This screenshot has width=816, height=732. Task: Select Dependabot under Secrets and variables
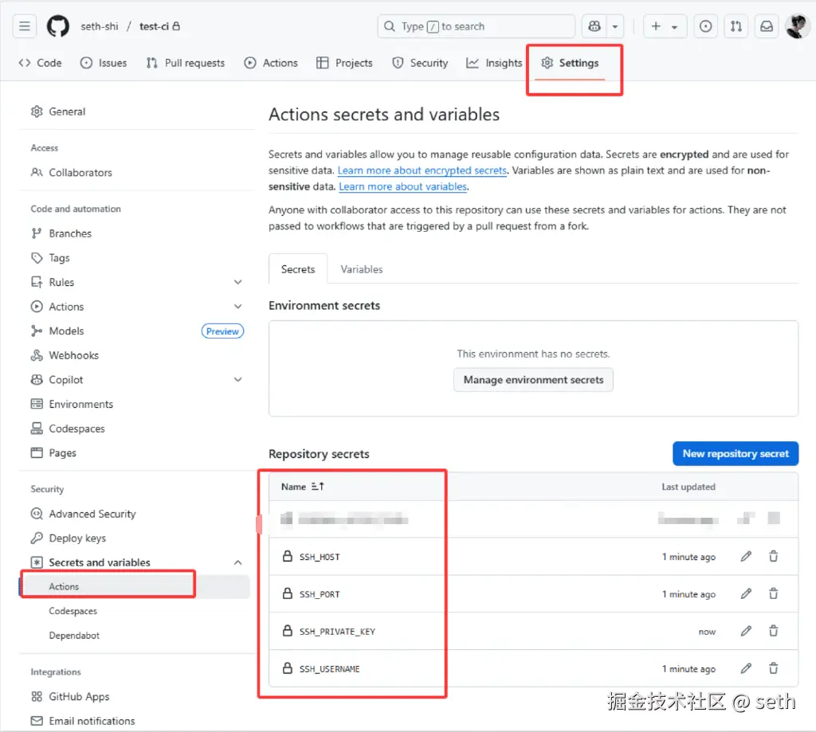(x=74, y=636)
